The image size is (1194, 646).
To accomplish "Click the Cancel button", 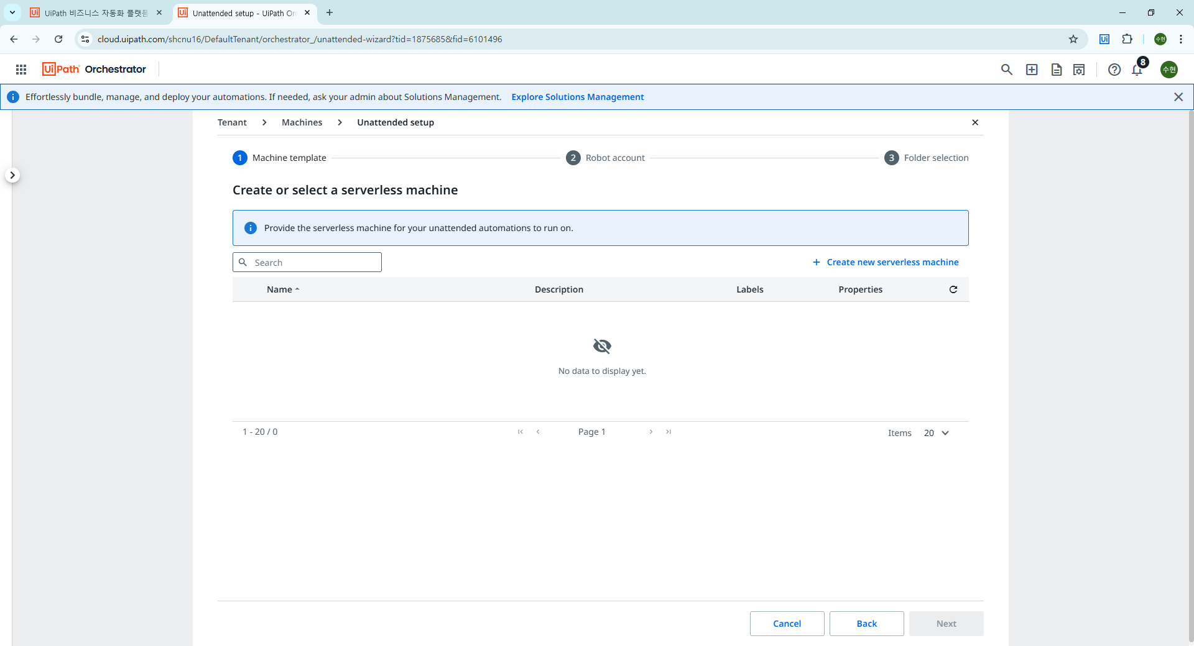I will click(x=787, y=624).
